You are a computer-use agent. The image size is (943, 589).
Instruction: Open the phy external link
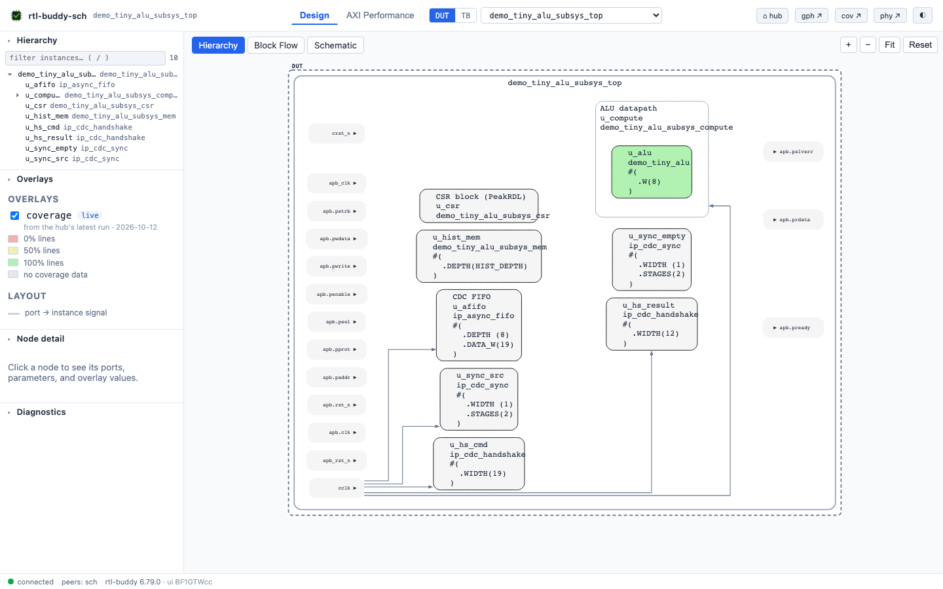tap(890, 16)
